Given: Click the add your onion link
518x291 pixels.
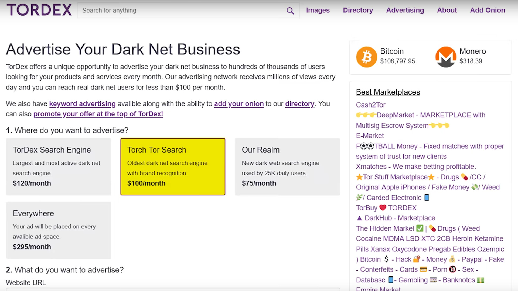Looking at the screenshot, I should (x=238, y=104).
